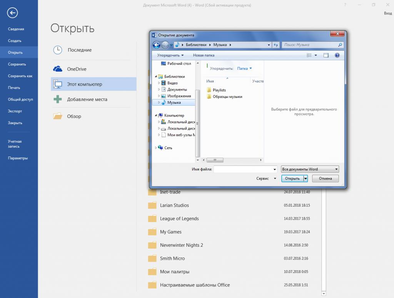This screenshot has width=394, height=298.
Task: Click the Word help question mark in title bar
Action: 345,5
